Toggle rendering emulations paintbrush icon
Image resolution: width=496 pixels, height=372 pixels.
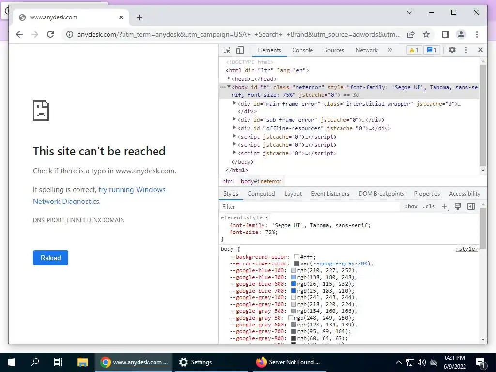point(457,206)
